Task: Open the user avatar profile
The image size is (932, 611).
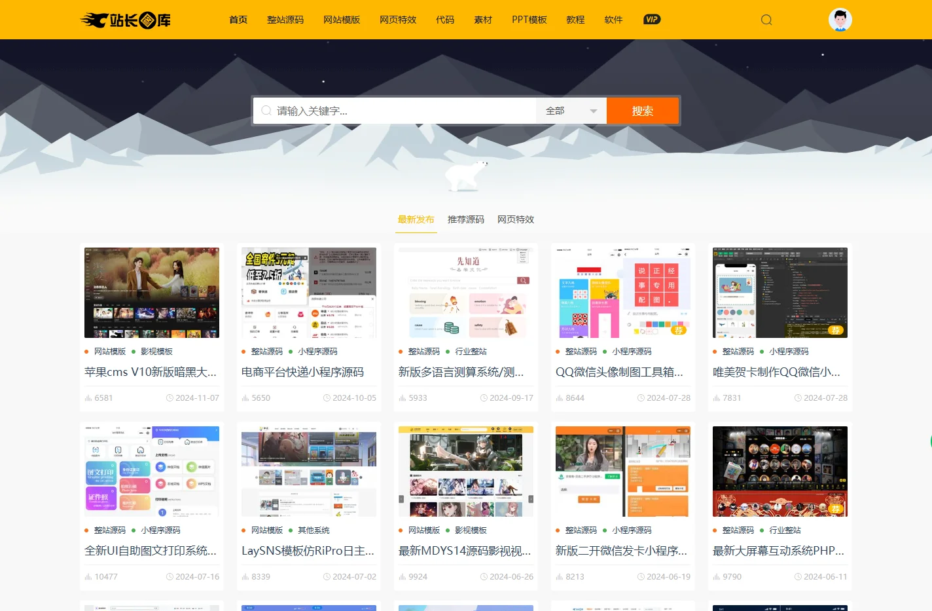Action: [x=840, y=20]
